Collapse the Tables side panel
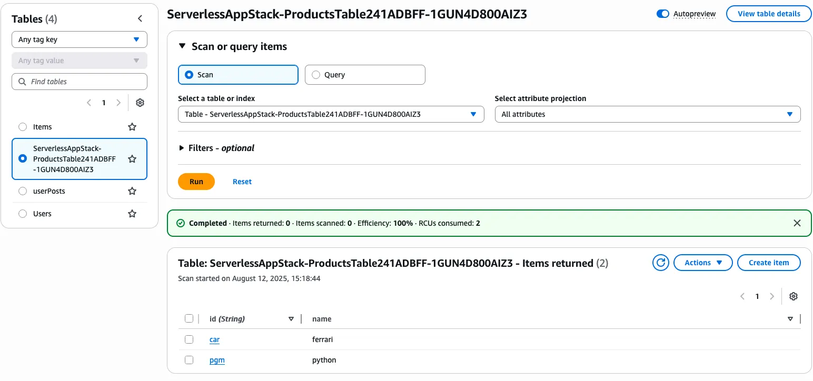The height and width of the screenshot is (381, 813). [x=140, y=19]
